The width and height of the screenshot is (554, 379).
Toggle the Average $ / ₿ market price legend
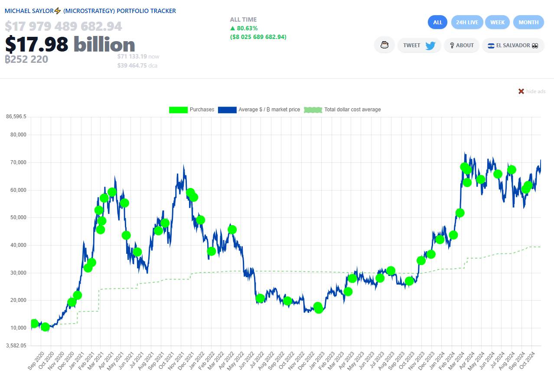(x=259, y=110)
